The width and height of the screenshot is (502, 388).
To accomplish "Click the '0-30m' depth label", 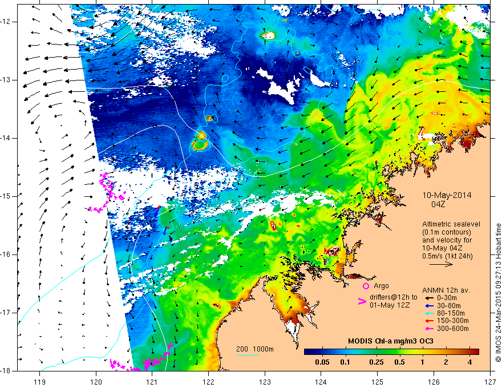I will pyautogui.click(x=447, y=298).
